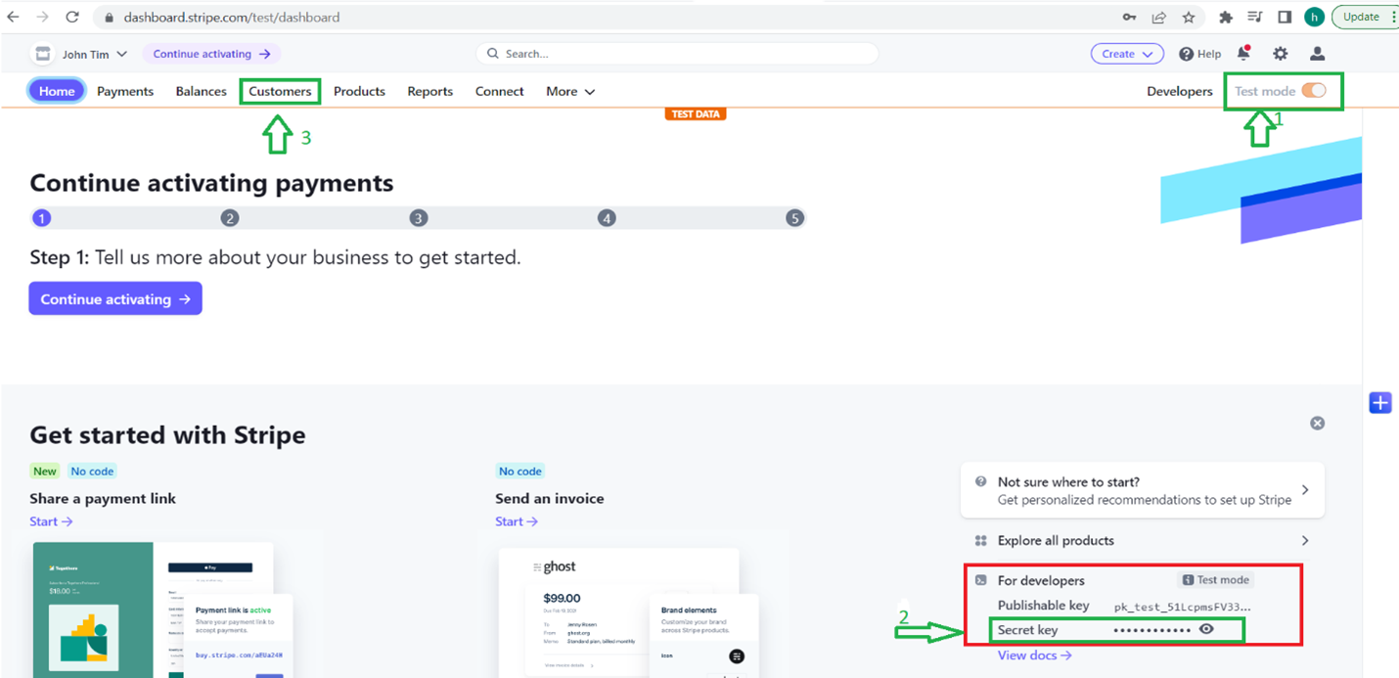The width and height of the screenshot is (1399, 678).
Task: Open the payment link preview thumbnail
Action: coord(160,610)
